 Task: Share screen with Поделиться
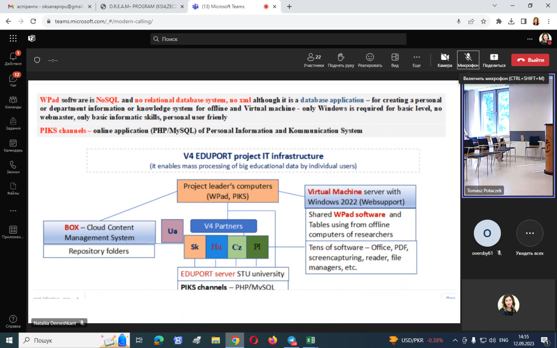click(x=494, y=60)
